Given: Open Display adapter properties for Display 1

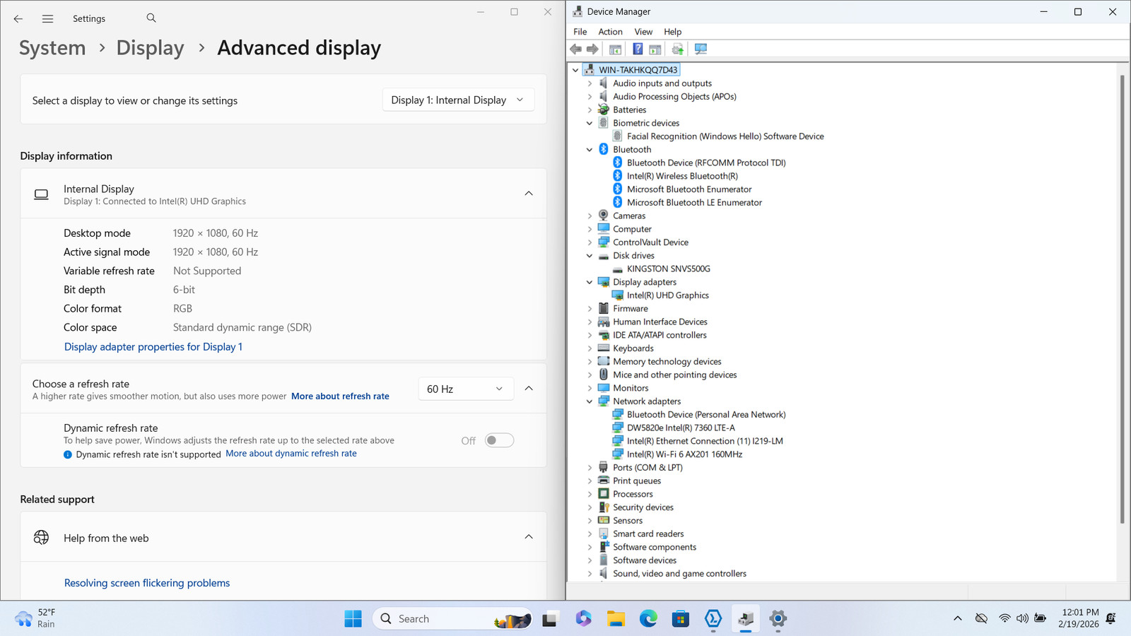Looking at the screenshot, I should click(x=153, y=347).
